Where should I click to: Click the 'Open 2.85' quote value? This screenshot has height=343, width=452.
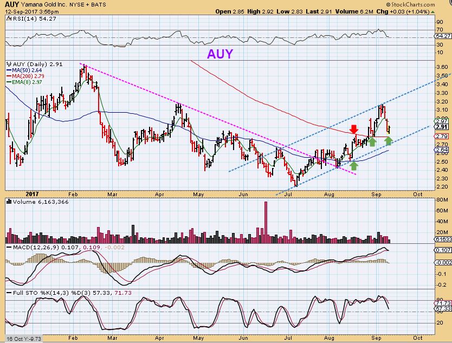coord(230,12)
